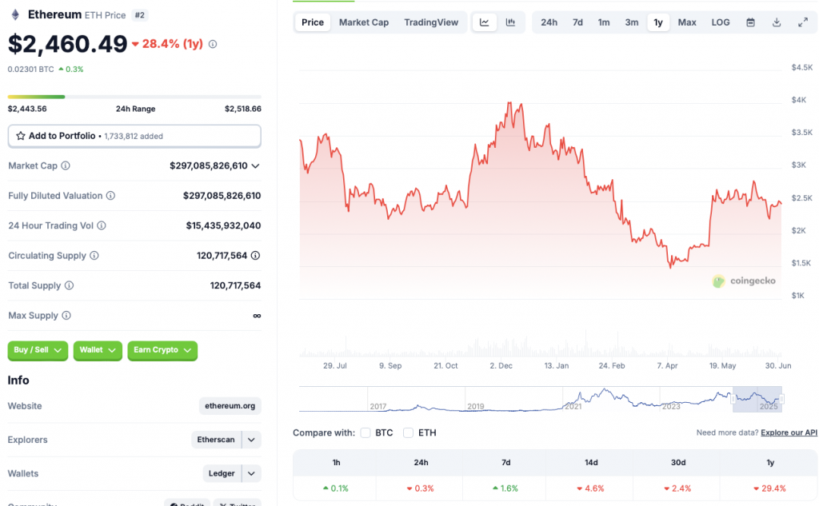This screenshot has height=506, width=819.
Task: Switch to candlestick chart view icon
Action: click(510, 22)
